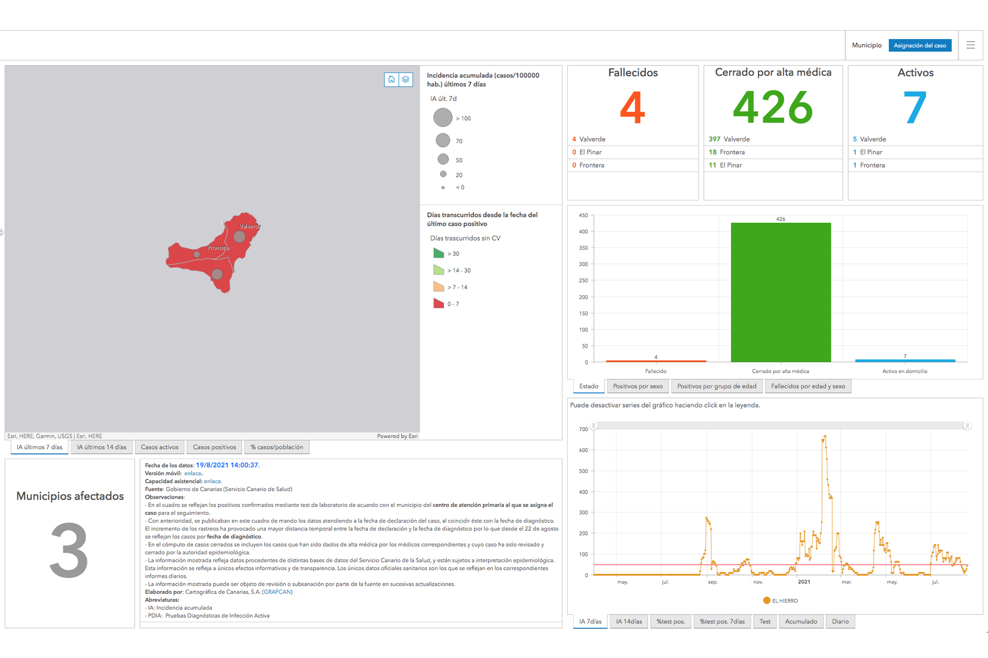The image size is (988, 658).
Task: Open the hamburger menu in header
Action: 971,45
